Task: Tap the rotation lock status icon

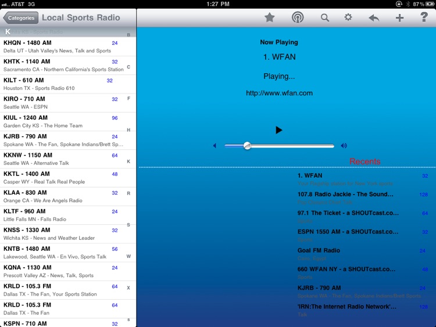Action: pyautogui.click(x=399, y=4)
